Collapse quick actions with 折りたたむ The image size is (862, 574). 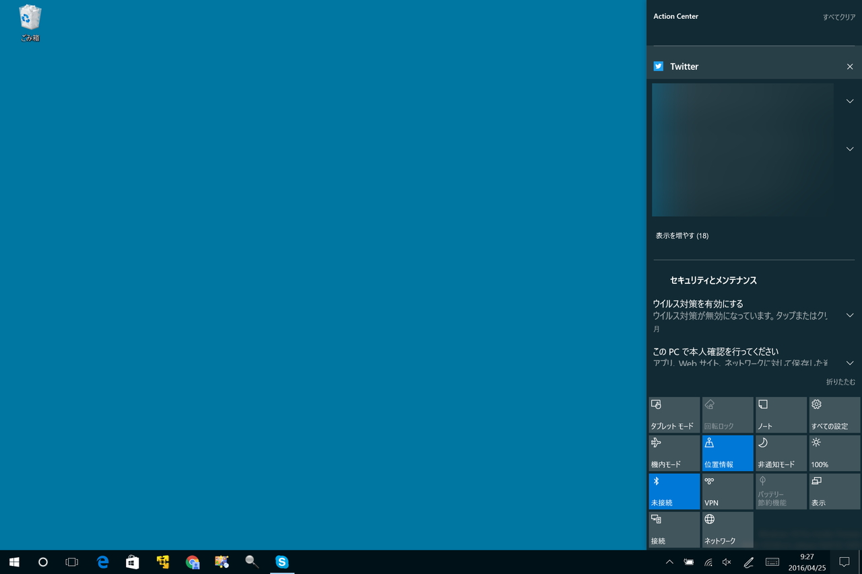tap(841, 382)
